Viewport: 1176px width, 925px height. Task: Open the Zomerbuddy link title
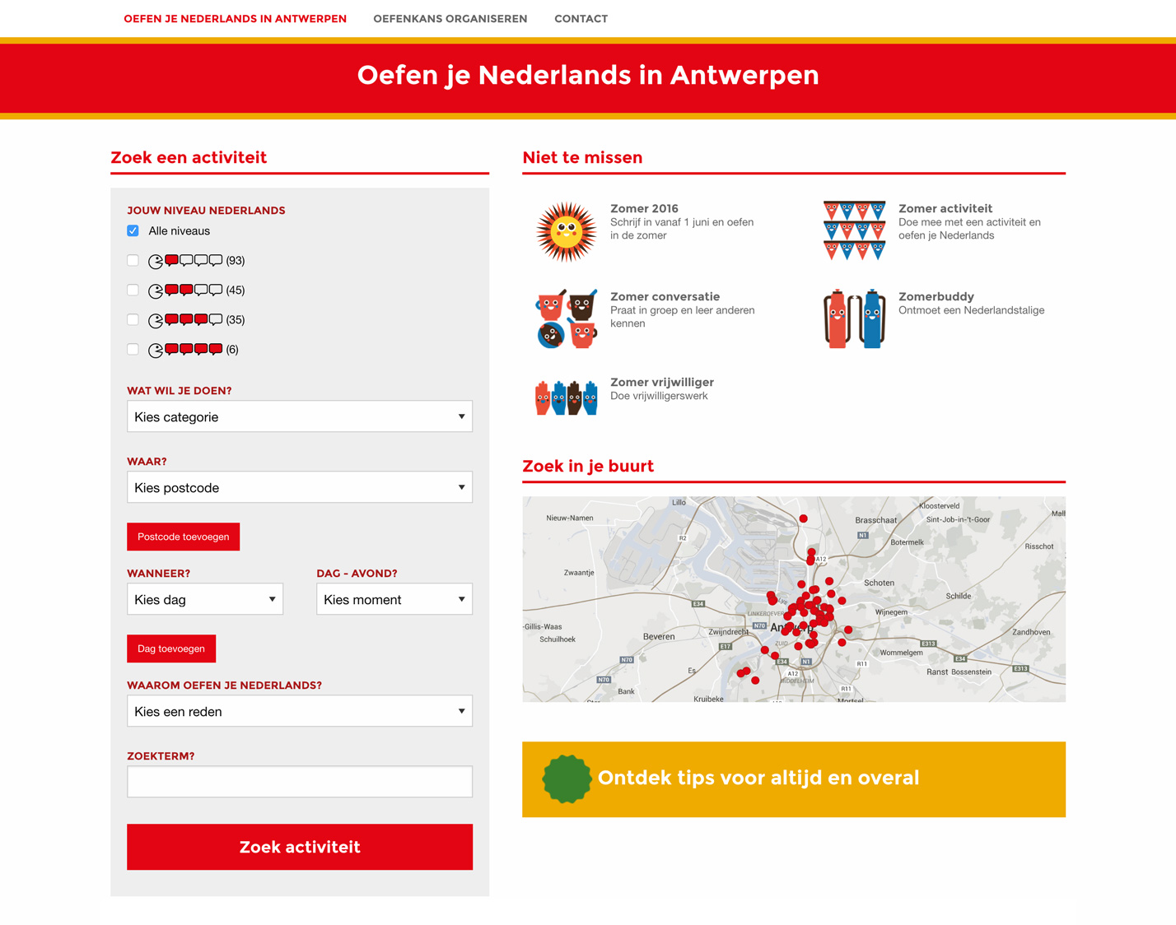point(936,296)
